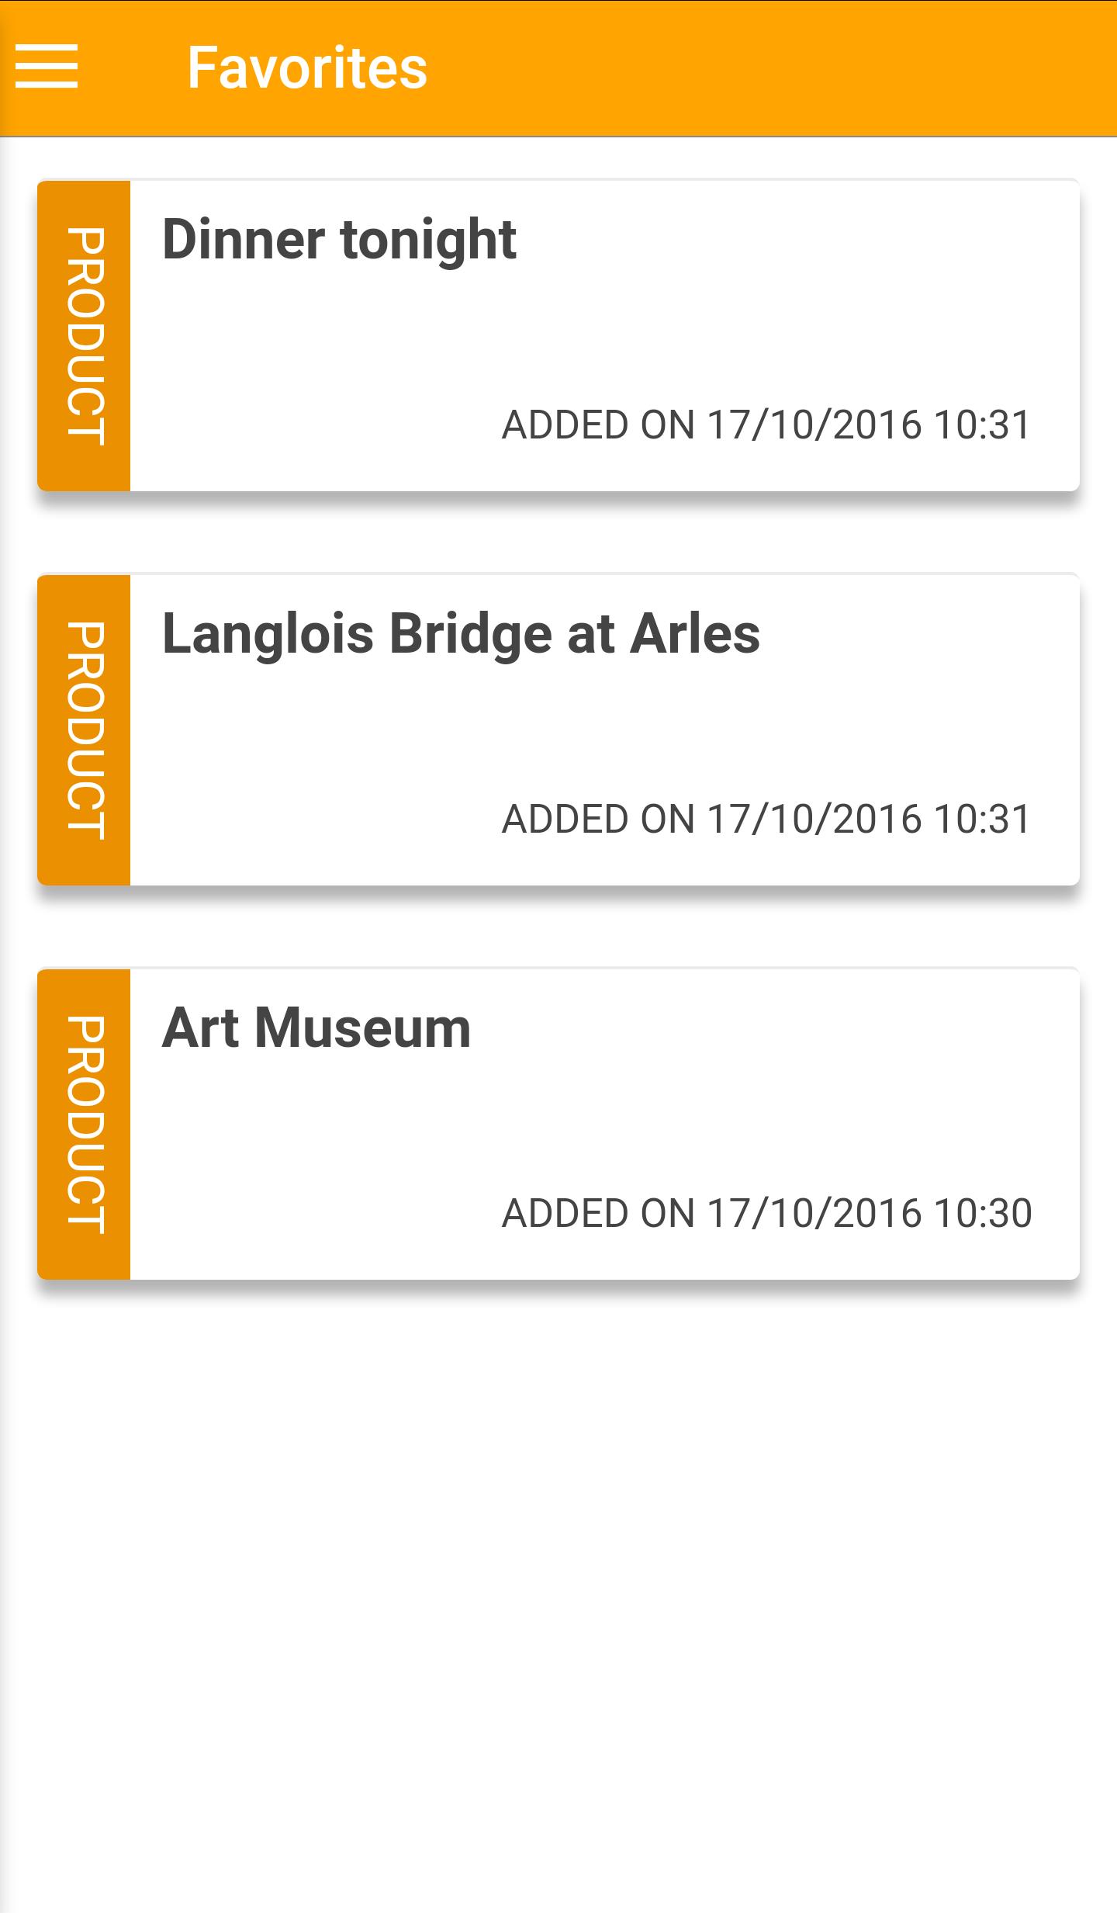Tap blank middle of Langlois Bridge card
The width and height of the screenshot is (1117, 1913).
pos(605,728)
